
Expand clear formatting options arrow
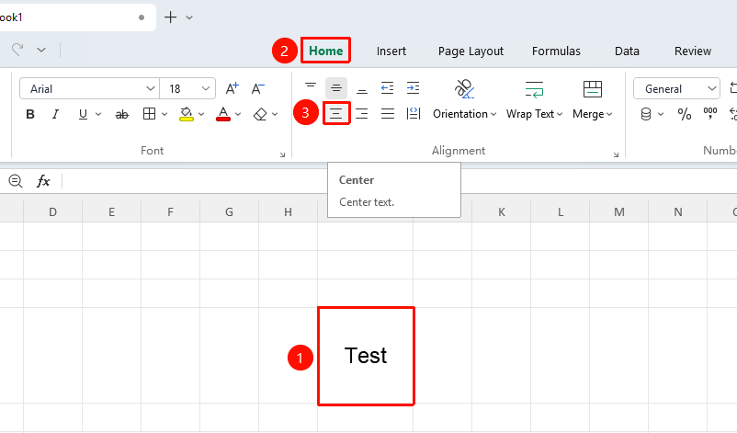tap(275, 114)
